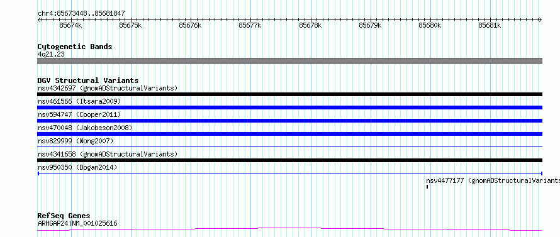Click ruler tick label 85678k
This screenshot has width=560, height=237.
[310, 25]
